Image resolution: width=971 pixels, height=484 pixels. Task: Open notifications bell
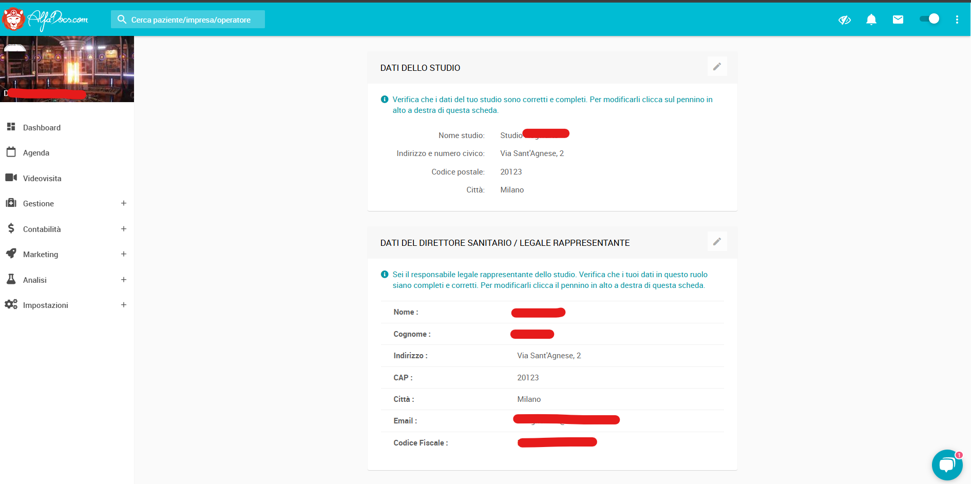click(871, 20)
